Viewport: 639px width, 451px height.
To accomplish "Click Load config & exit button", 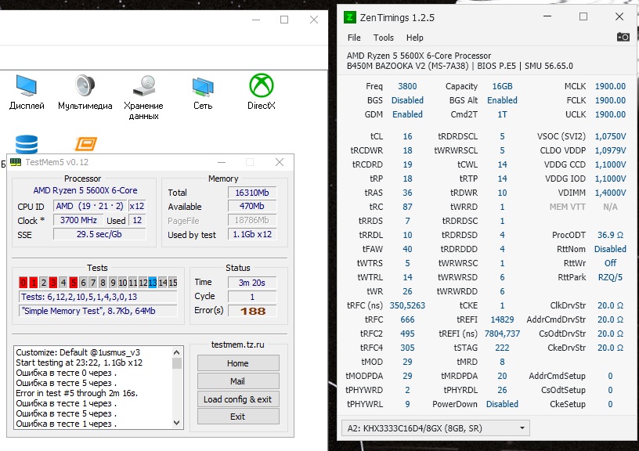I will click(x=238, y=399).
